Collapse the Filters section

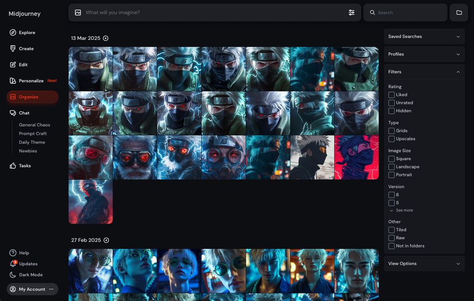(458, 72)
